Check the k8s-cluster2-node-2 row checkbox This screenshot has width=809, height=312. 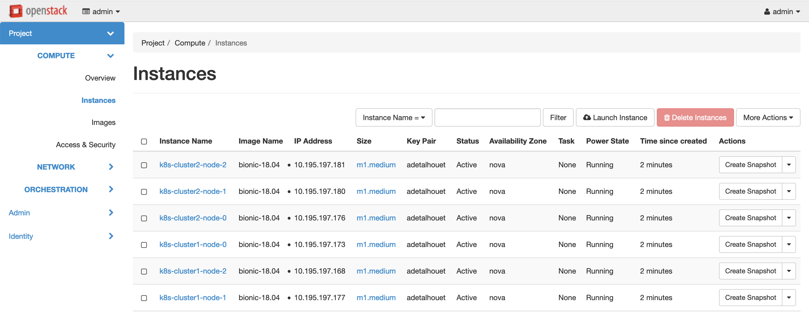click(144, 165)
